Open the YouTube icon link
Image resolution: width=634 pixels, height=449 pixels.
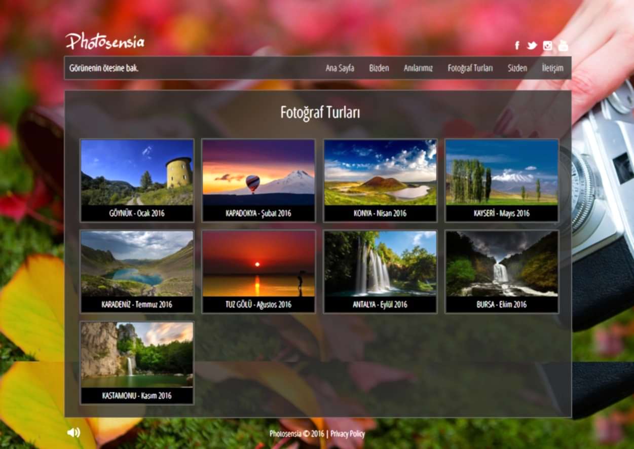(563, 46)
